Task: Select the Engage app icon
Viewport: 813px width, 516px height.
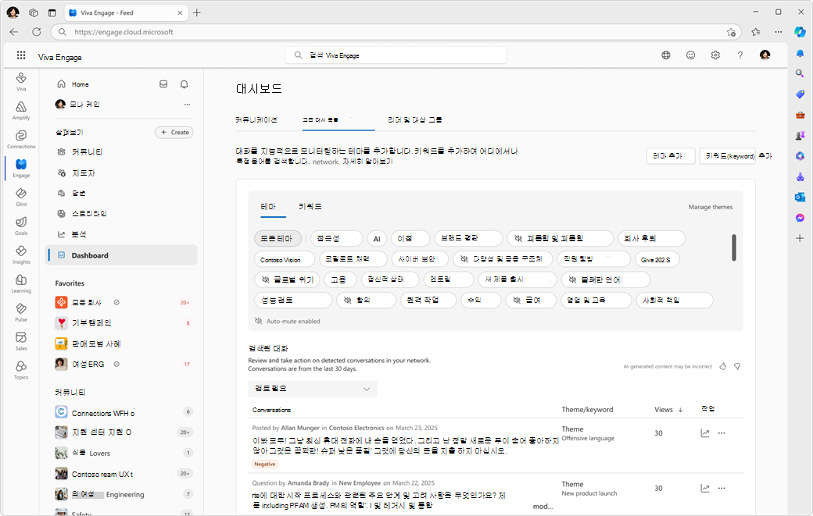Action: click(21, 168)
